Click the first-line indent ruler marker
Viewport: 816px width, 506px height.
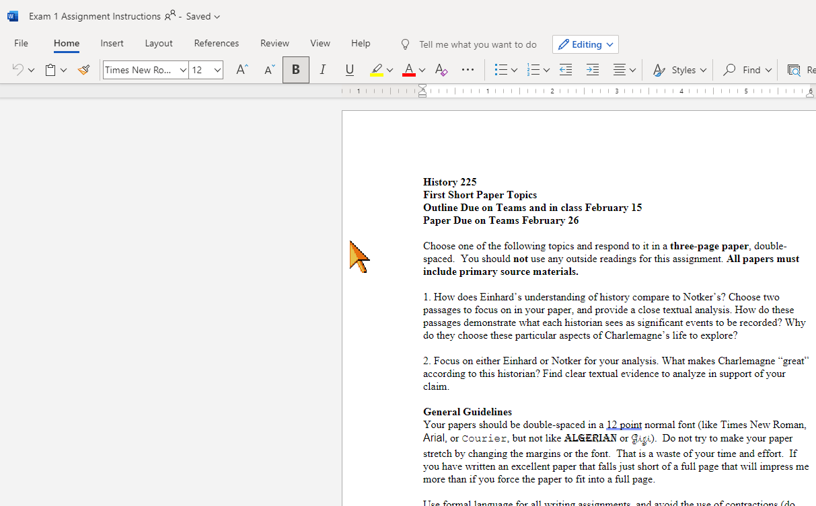click(x=422, y=88)
